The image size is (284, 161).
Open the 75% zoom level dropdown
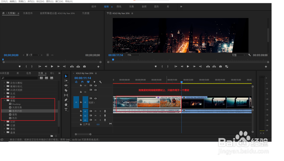[x=134, y=55]
